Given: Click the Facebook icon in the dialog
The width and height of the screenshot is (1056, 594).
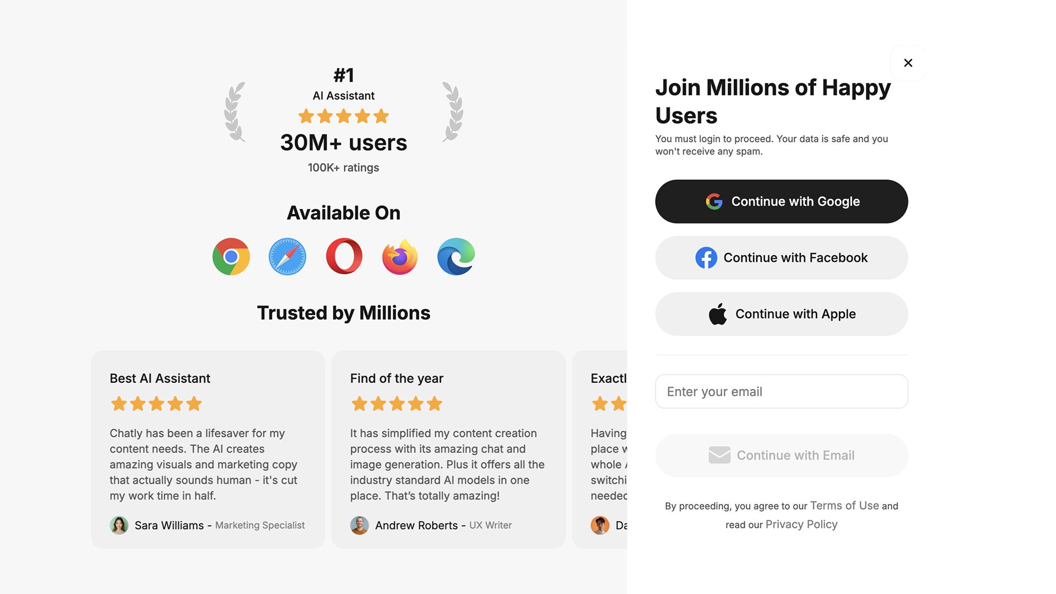Looking at the screenshot, I should coord(707,257).
